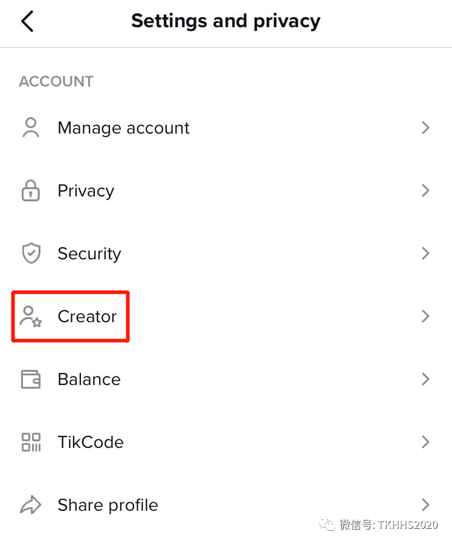Expand Security using its right chevron

point(425,254)
